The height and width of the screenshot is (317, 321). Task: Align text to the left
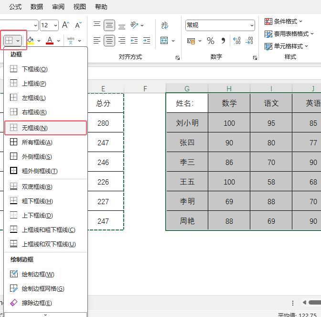tap(97, 40)
